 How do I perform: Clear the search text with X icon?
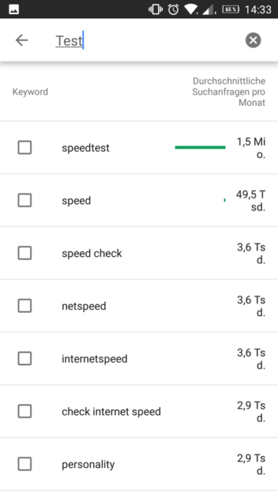tap(253, 40)
